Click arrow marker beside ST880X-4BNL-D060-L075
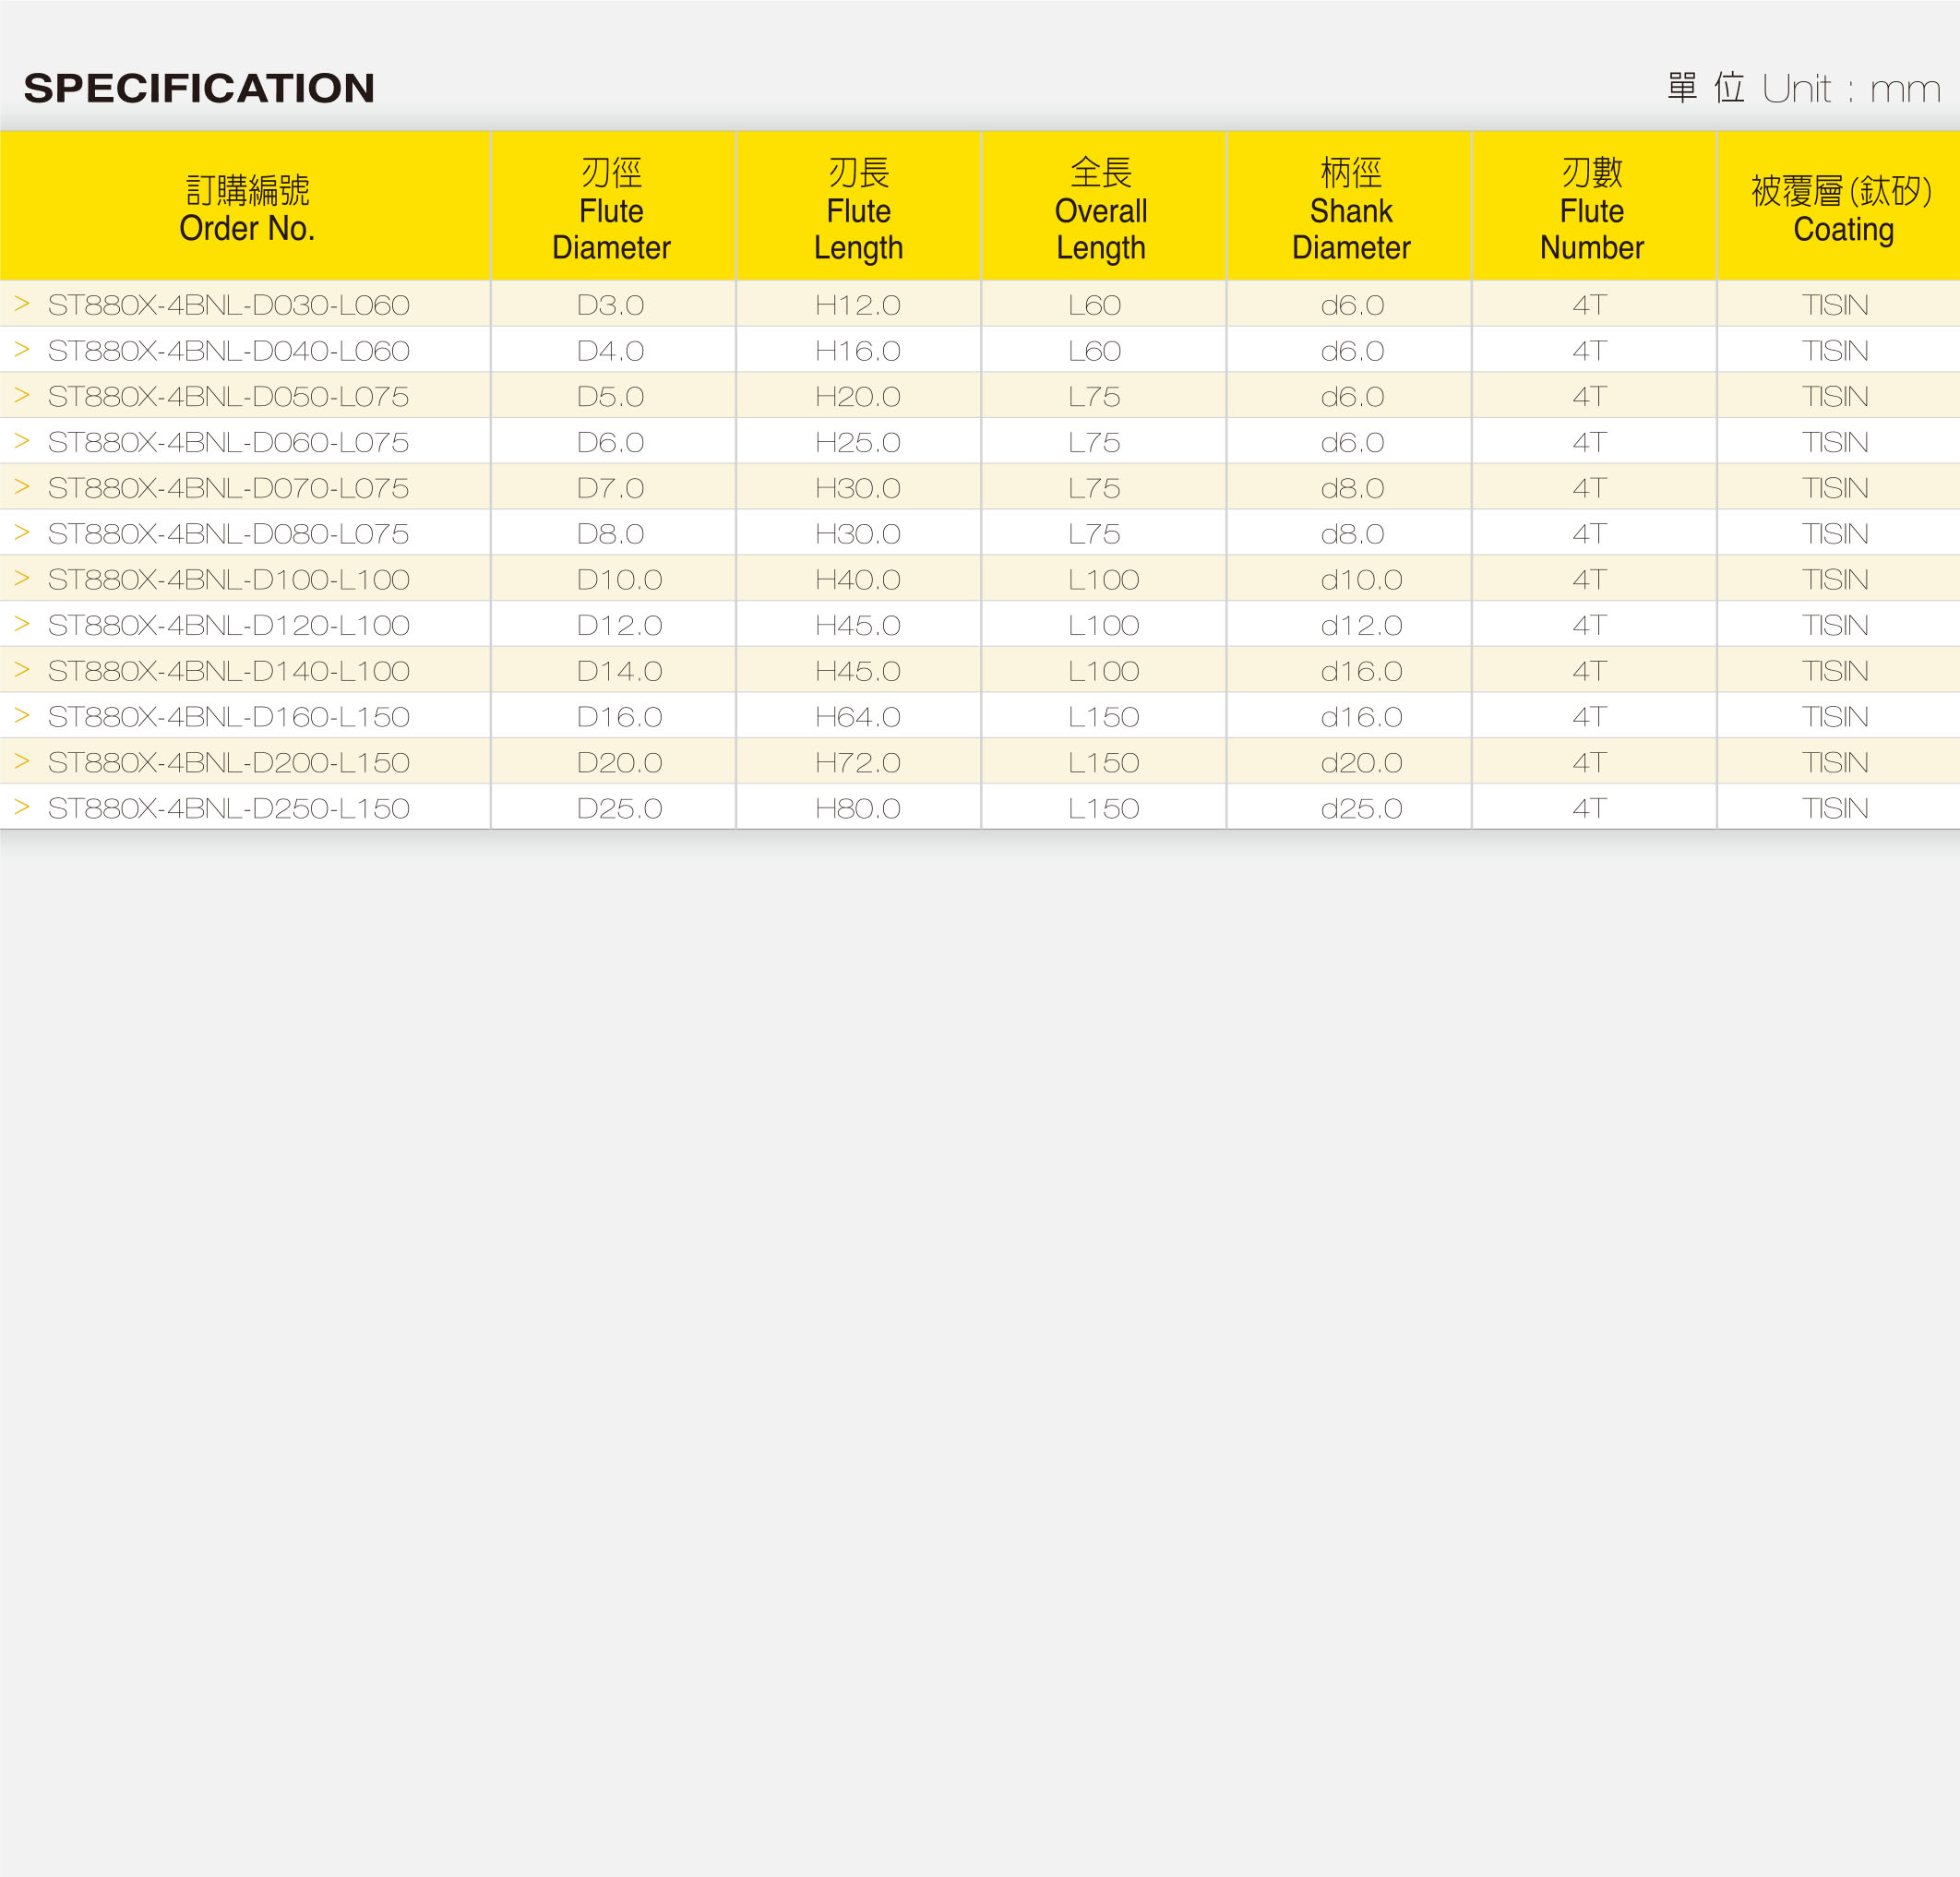The height and width of the screenshot is (1877, 1960). pos(22,441)
